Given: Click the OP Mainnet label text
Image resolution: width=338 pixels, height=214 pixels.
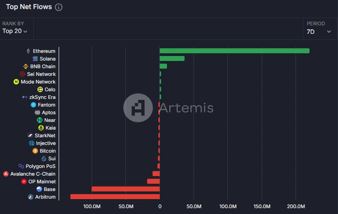Looking at the screenshot, I should (x=42, y=181).
